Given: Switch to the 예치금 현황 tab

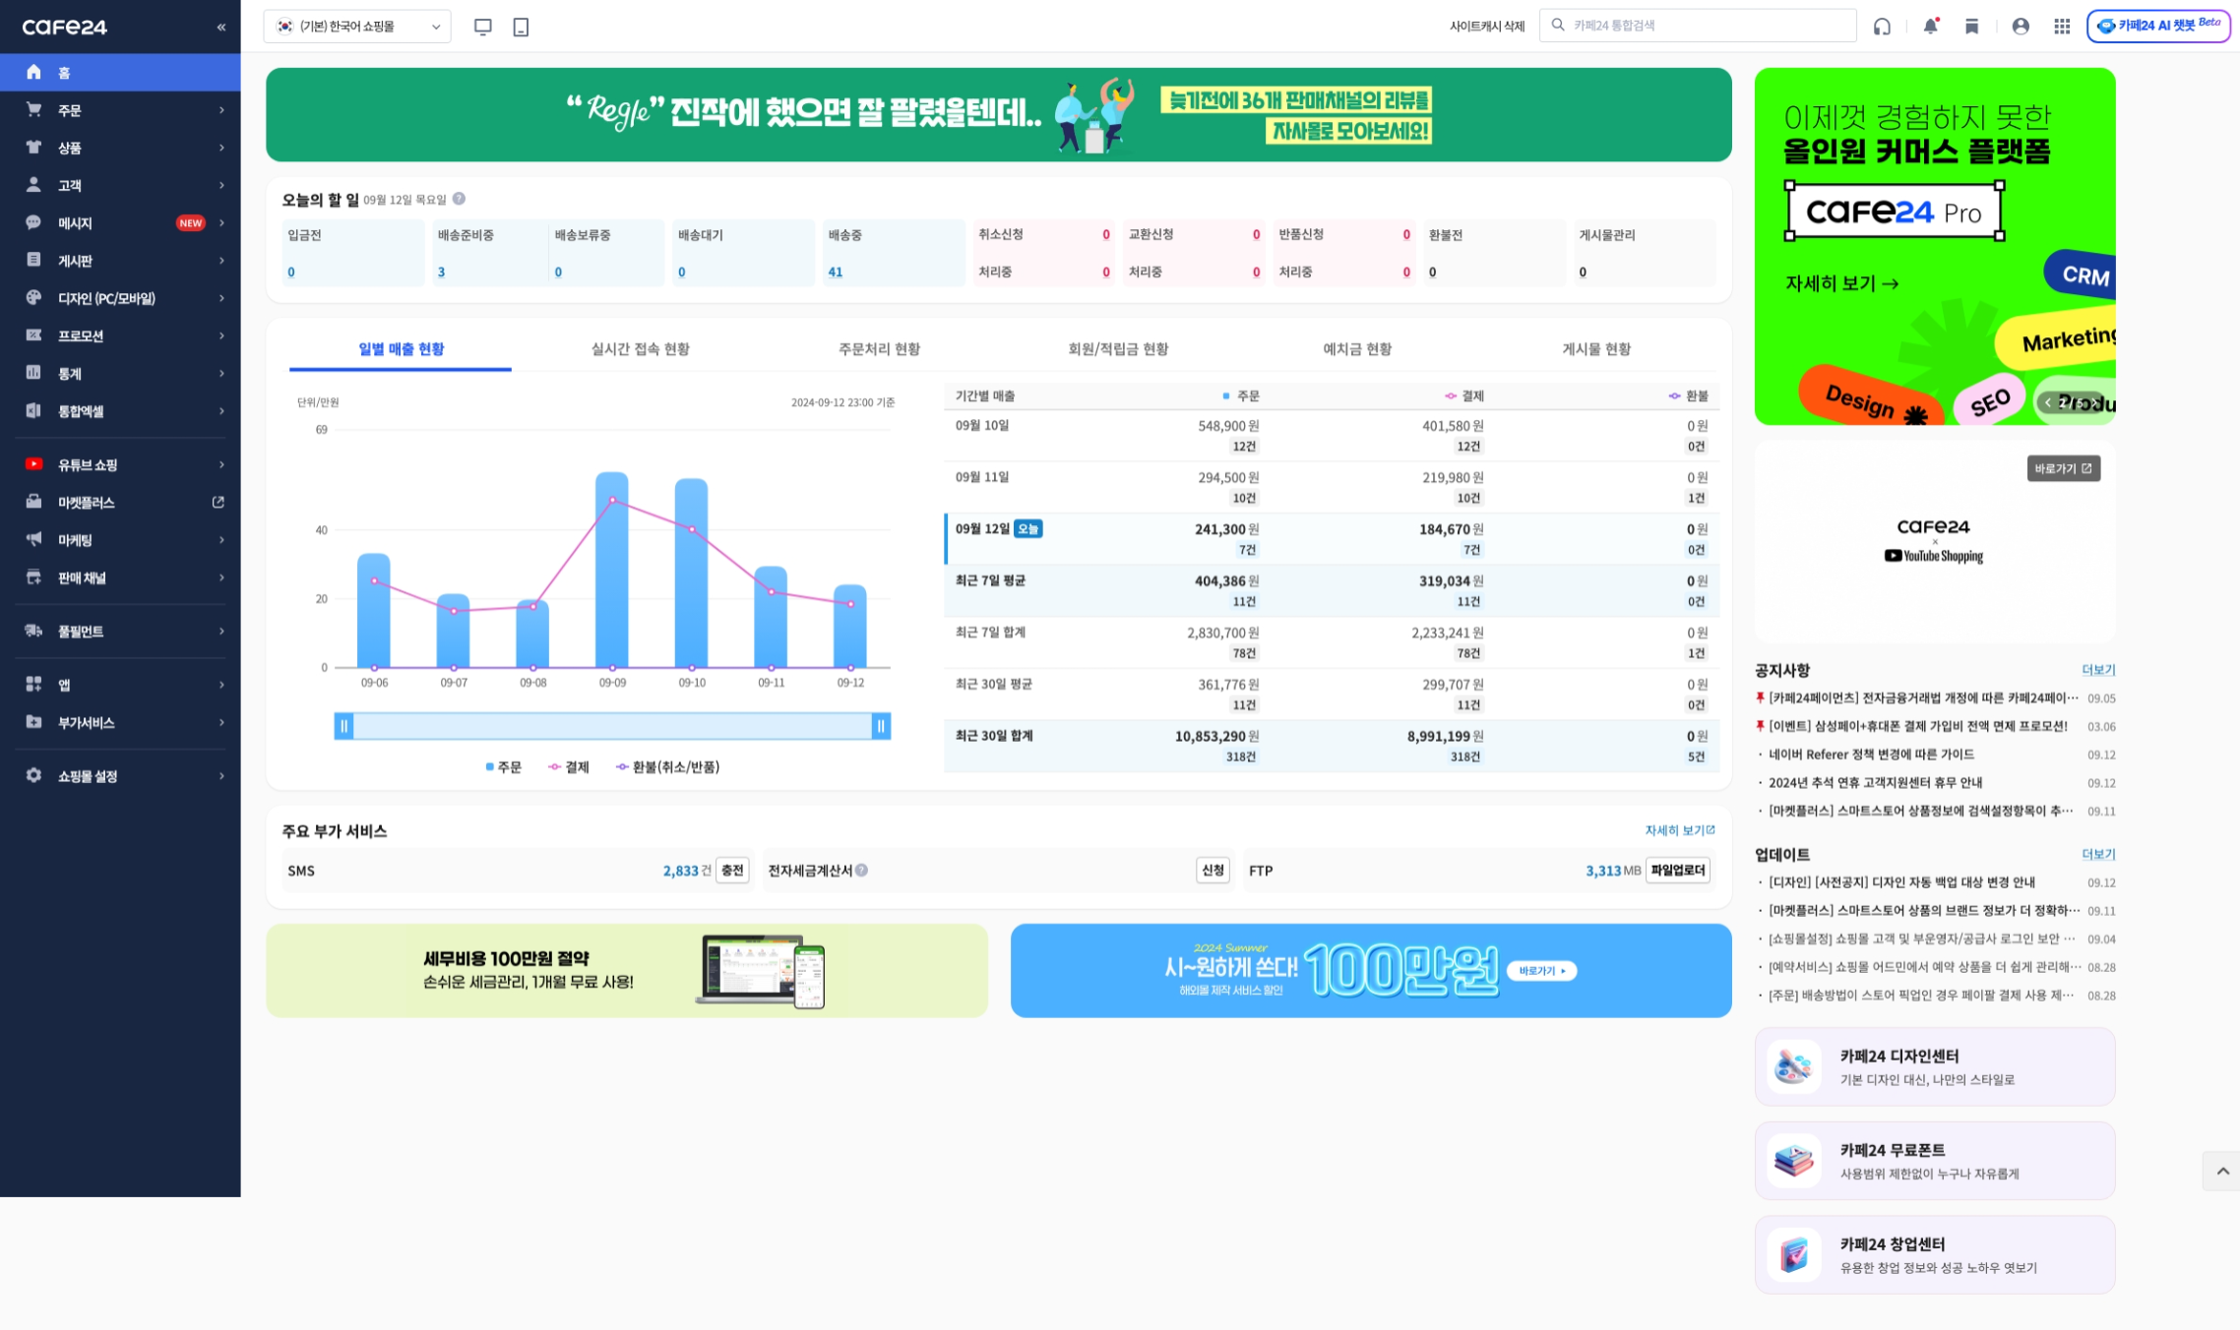Looking at the screenshot, I should point(1357,349).
